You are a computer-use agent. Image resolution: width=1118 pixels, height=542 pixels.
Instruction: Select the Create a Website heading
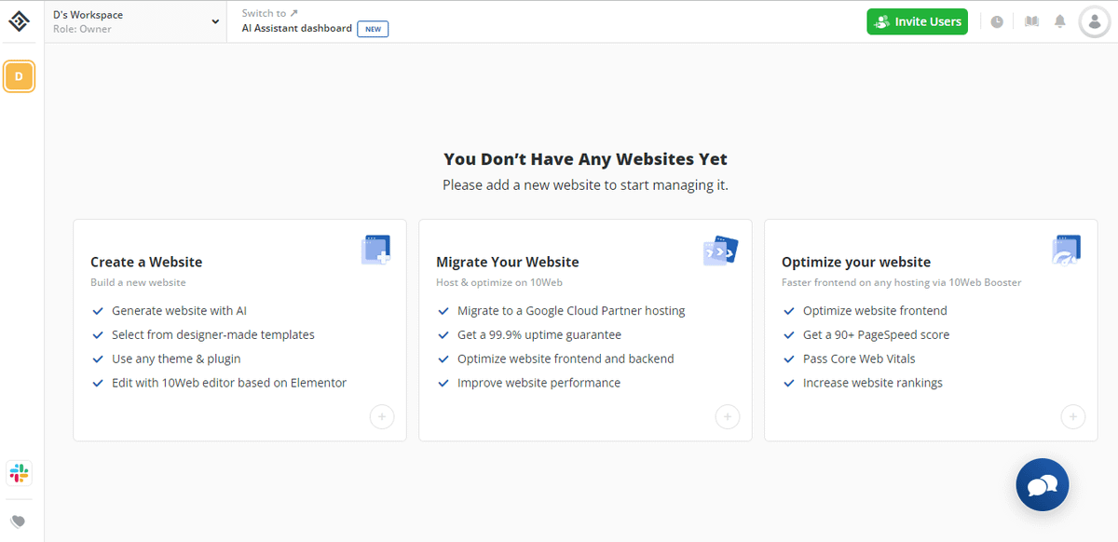(146, 262)
